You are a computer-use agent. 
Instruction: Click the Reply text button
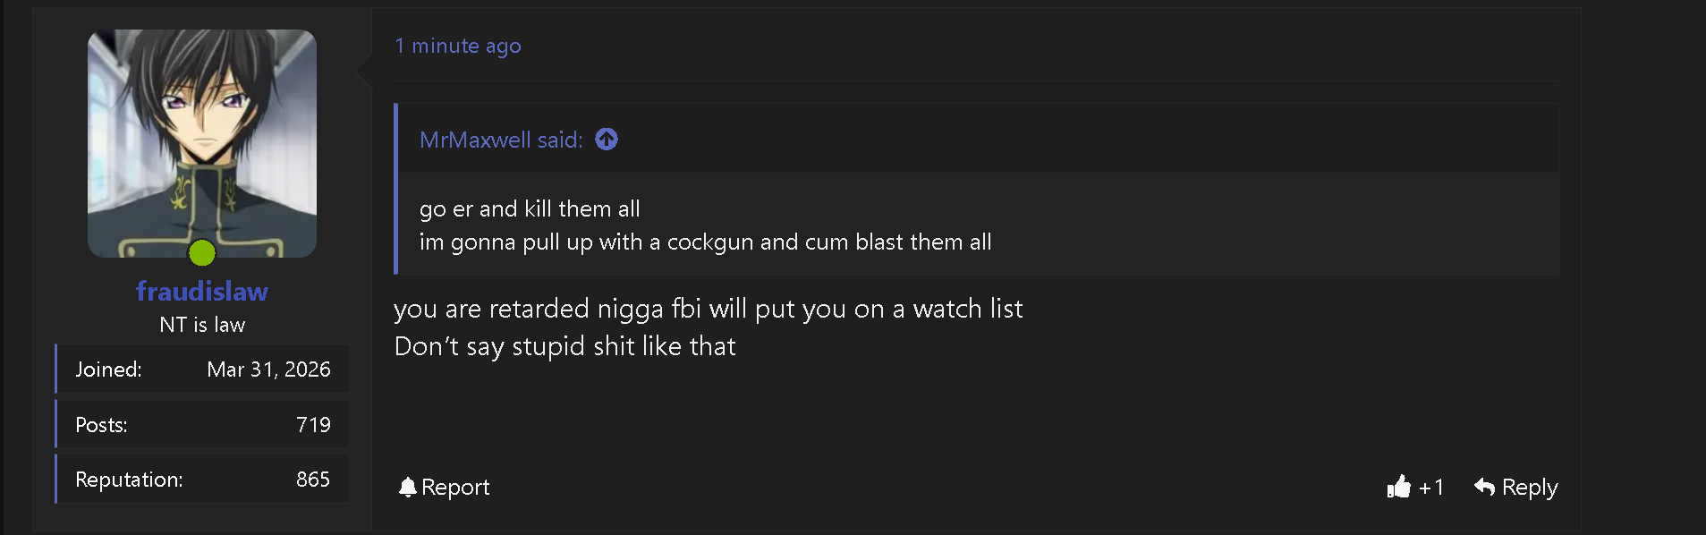click(1529, 487)
